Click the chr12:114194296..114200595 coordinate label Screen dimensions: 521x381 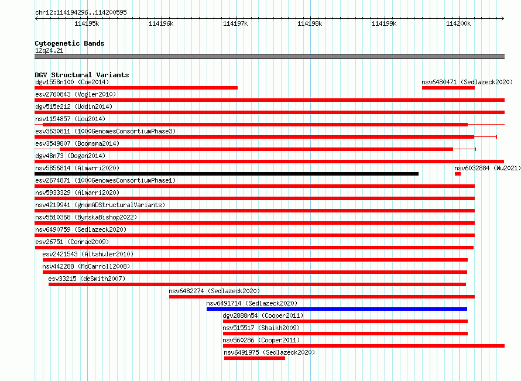pos(81,12)
